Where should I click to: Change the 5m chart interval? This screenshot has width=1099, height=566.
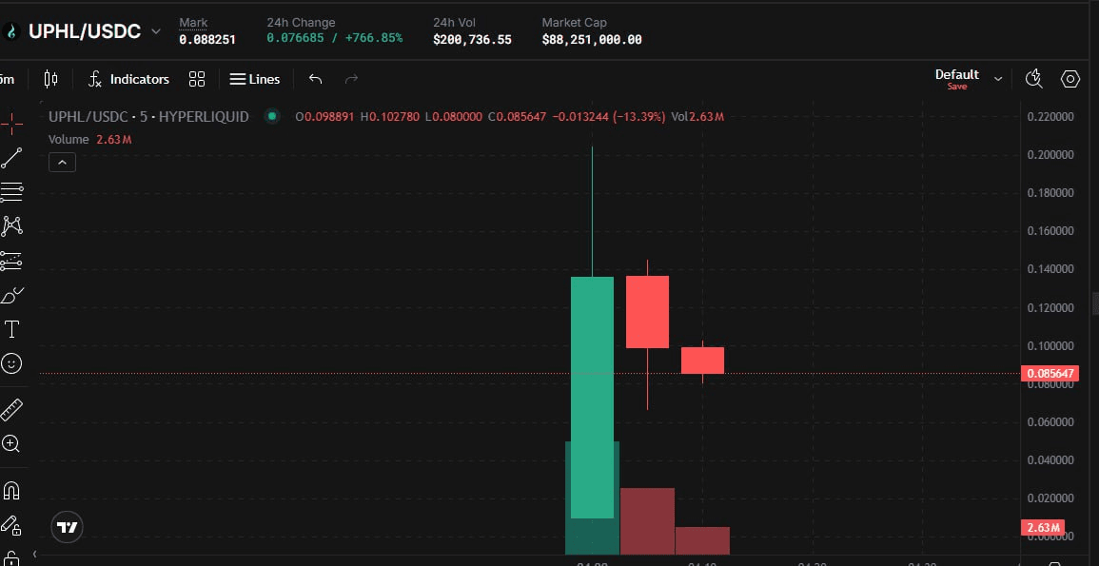(7, 79)
